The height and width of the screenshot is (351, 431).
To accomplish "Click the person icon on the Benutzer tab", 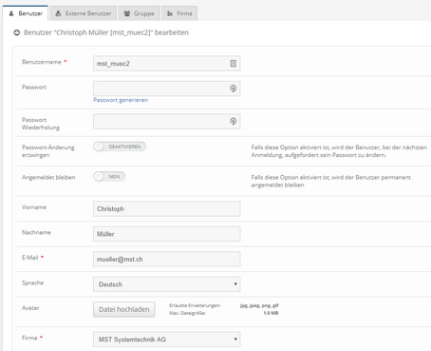I will pyautogui.click(x=11, y=13).
